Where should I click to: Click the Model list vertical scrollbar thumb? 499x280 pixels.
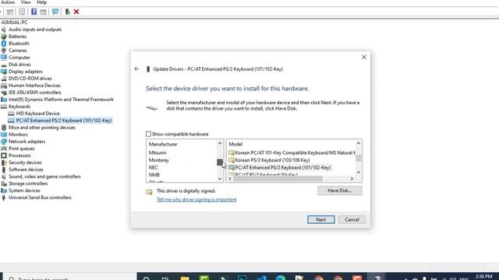359,158
